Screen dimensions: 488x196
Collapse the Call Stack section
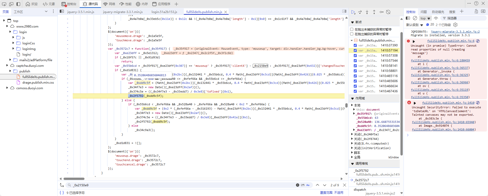coord(352,164)
